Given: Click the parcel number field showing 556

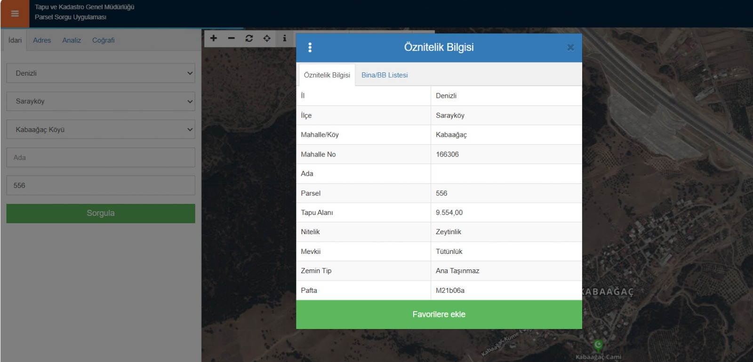Looking at the screenshot, I should (x=101, y=186).
